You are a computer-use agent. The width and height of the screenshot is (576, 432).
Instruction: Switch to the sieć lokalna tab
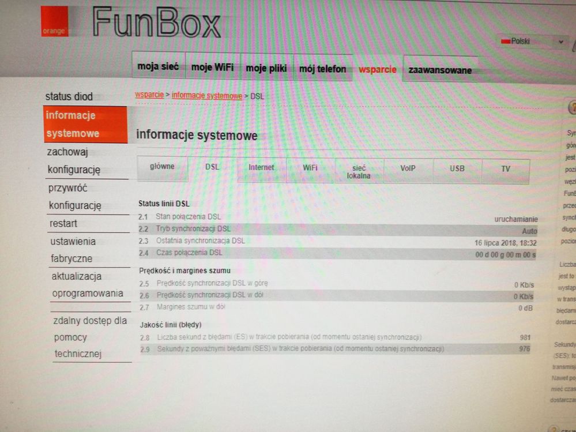359,171
